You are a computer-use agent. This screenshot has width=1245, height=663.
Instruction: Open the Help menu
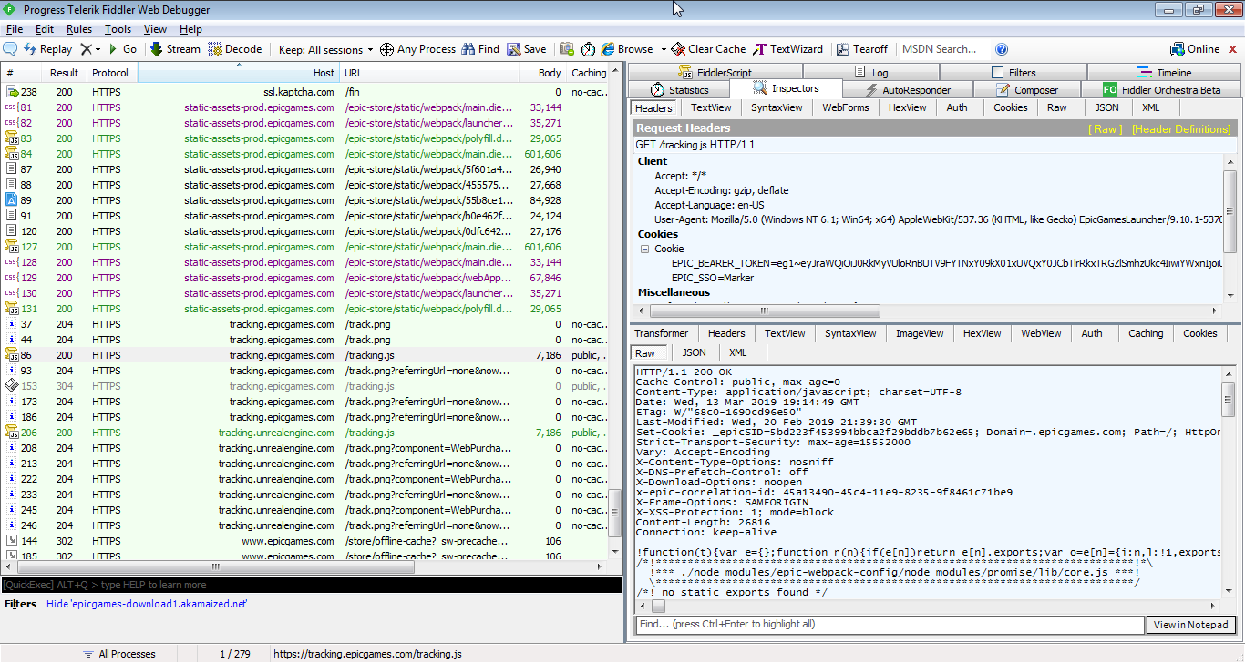[x=190, y=29]
